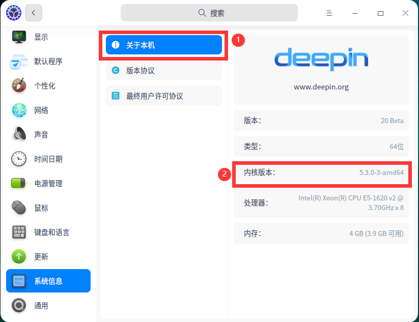Click the 关于本机 info icon
The height and width of the screenshot is (322, 419).
(x=116, y=45)
